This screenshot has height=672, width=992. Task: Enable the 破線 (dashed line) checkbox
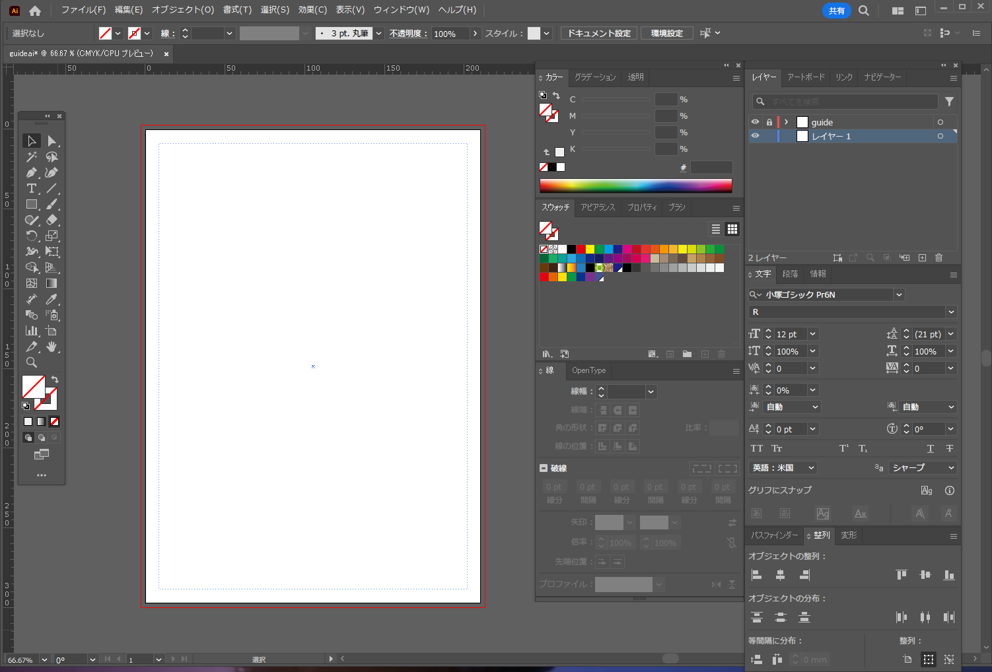(544, 468)
